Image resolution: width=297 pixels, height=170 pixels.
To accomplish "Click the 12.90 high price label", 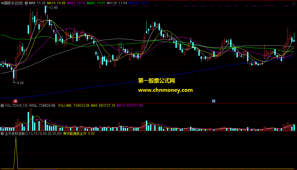I will click(x=53, y=8).
